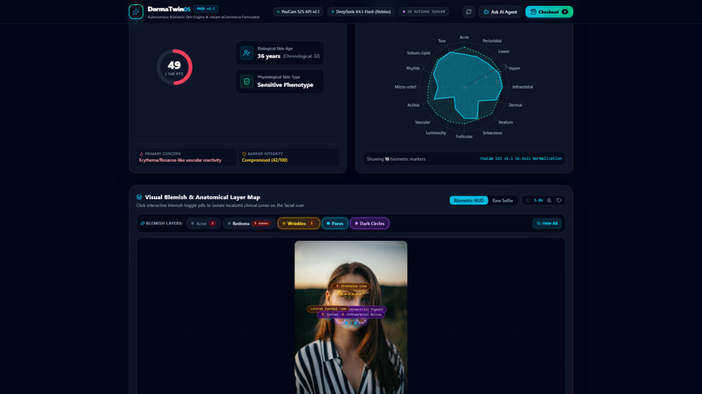The width and height of the screenshot is (702, 394).
Task: Click the zoom out magnifier icon
Action: (x=528, y=200)
